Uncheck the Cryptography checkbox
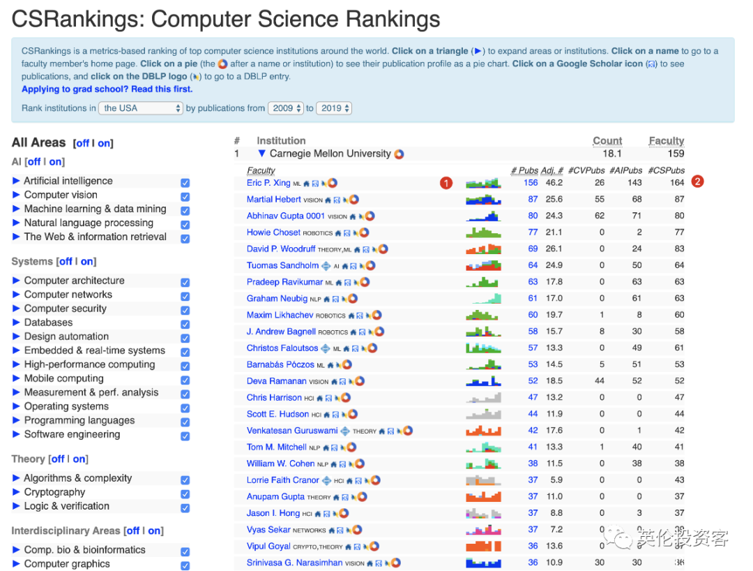753x571 pixels. point(185,494)
